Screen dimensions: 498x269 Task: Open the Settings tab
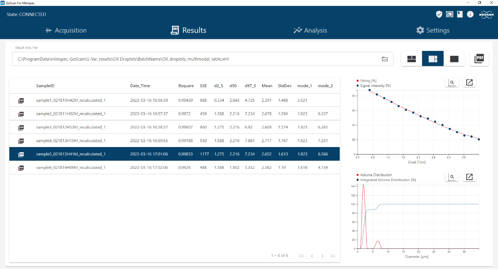(433, 30)
